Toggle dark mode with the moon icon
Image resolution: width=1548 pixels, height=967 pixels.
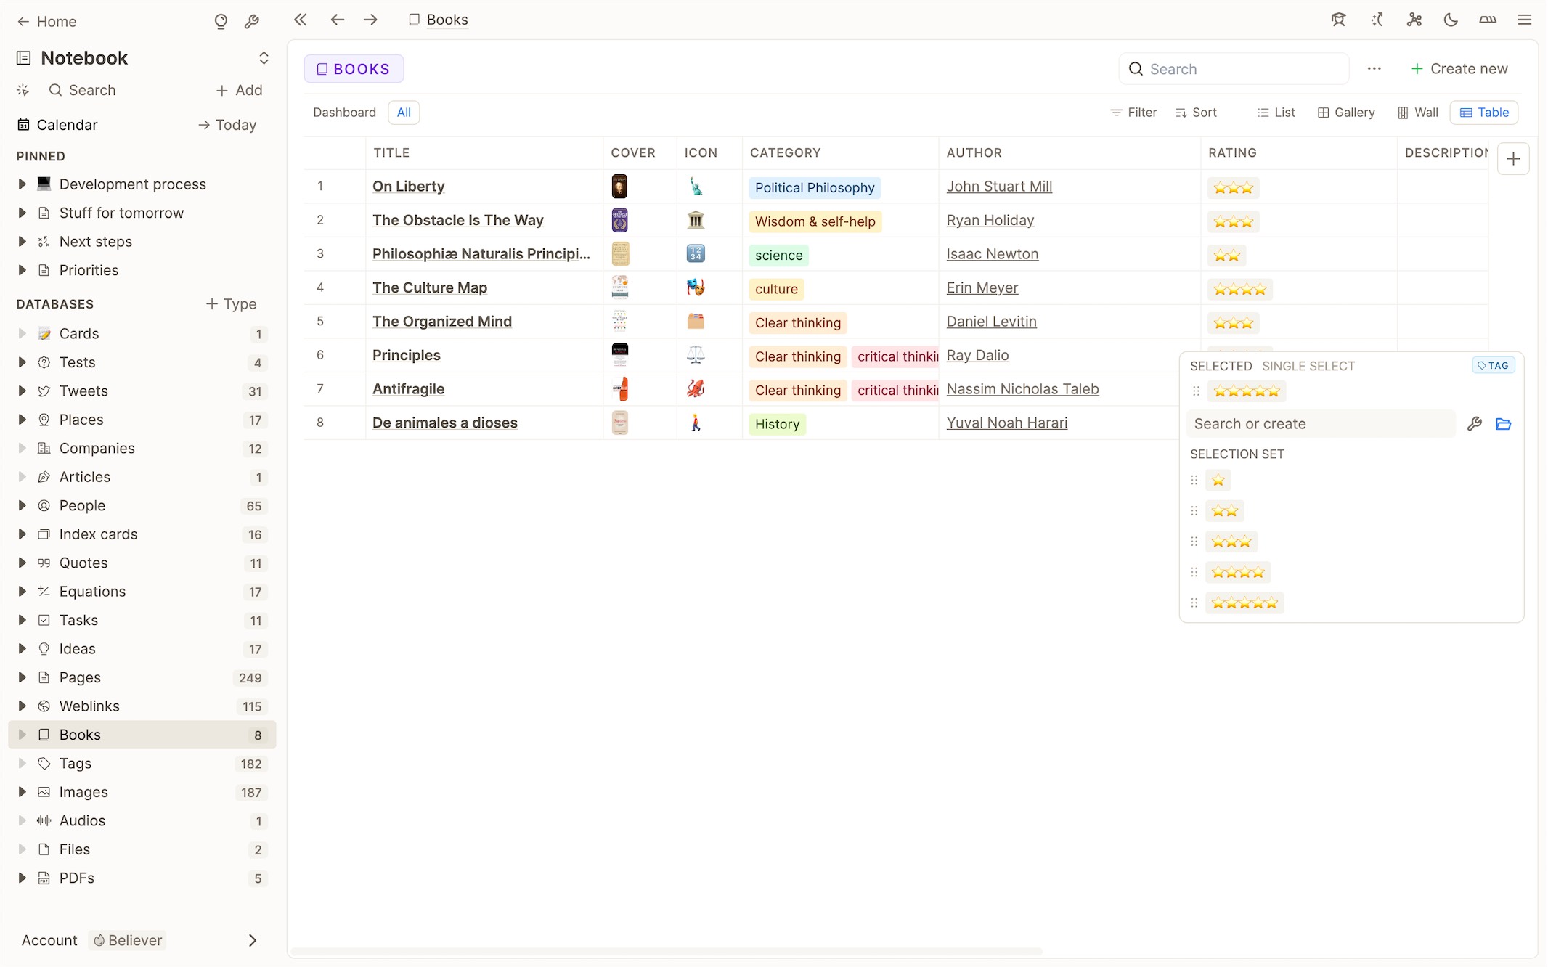pyautogui.click(x=1451, y=20)
